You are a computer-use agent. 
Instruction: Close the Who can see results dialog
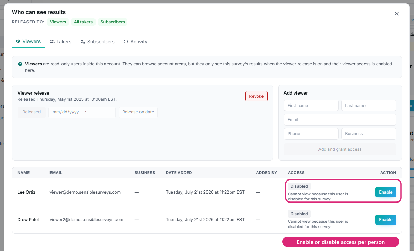point(396,14)
